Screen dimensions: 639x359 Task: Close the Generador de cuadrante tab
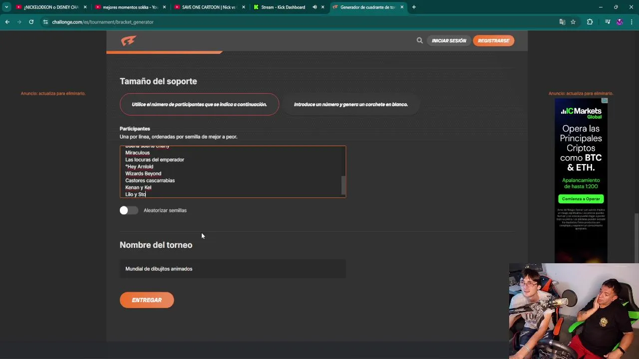(x=402, y=7)
